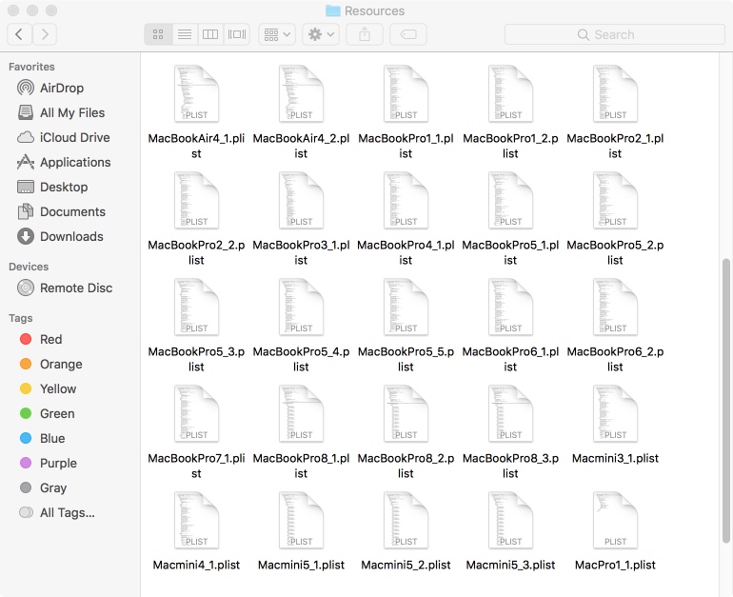Image resolution: width=733 pixels, height=597 pixels.
Task: Click the Edit Tags toolbar button
Action: [x=408, y=34]
